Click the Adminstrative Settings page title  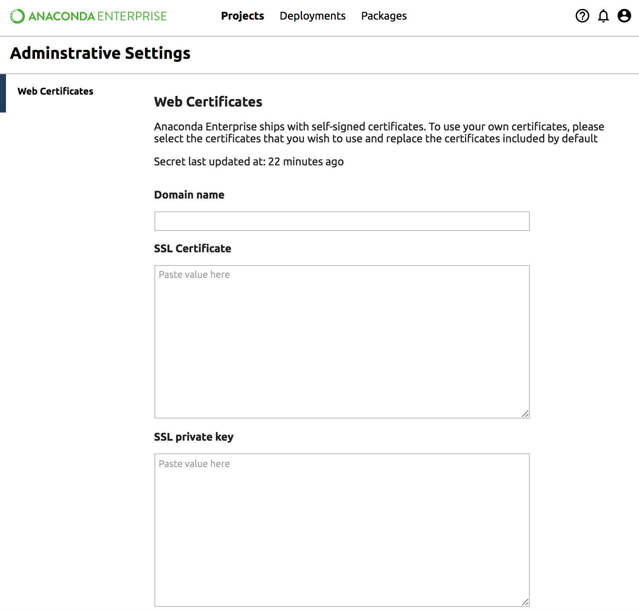click(100, 53)
